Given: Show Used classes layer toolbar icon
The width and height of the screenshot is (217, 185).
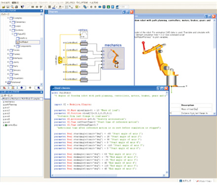Looking at the screenshot, I should point(117,7).
